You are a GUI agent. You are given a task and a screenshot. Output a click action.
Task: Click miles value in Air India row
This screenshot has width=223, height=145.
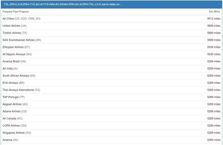click(x=214, y=68)
